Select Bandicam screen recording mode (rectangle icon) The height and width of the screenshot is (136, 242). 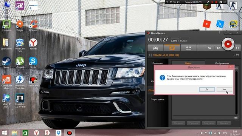(172, 48)
